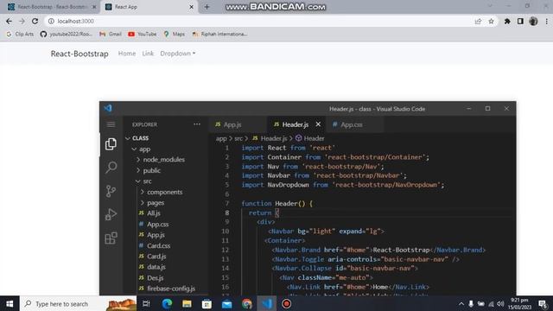The height and width of the screenshot is (311, 553).
Task: Open volume control in system tray
Action: click(x=500, y=303)
